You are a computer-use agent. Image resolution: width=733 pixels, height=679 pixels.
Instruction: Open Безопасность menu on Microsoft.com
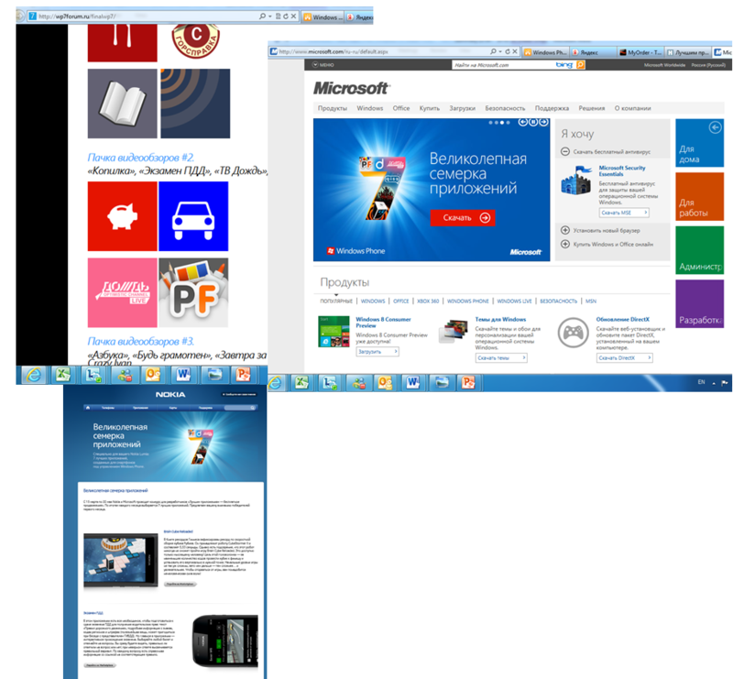pos(505,108)
